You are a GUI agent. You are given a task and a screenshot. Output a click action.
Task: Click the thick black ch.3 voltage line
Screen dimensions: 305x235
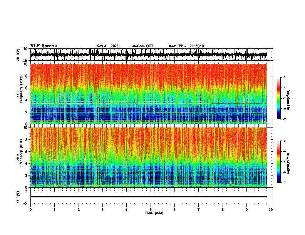(x=149, y=197)
